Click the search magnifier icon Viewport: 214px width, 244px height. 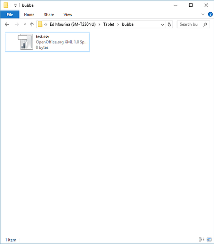point(205,24)
